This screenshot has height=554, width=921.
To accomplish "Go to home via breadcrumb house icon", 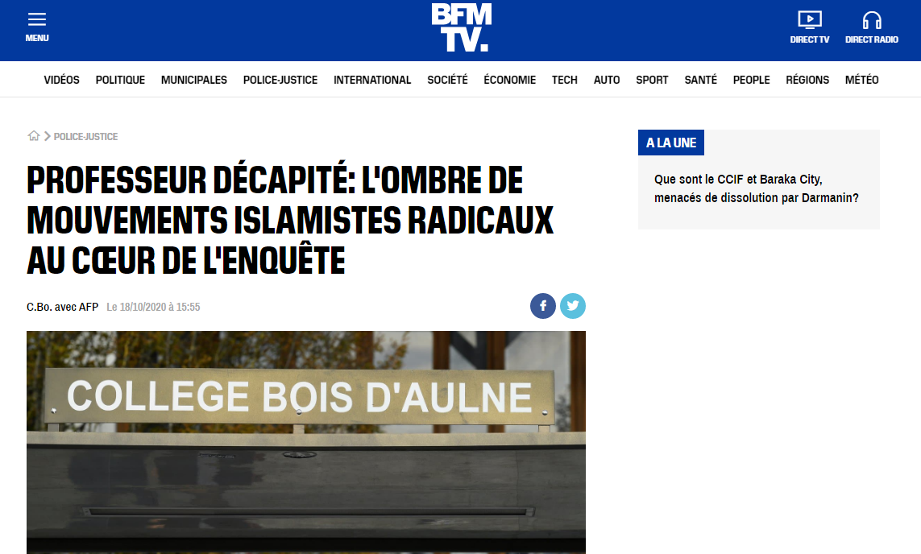I will (x=34, y=136).
